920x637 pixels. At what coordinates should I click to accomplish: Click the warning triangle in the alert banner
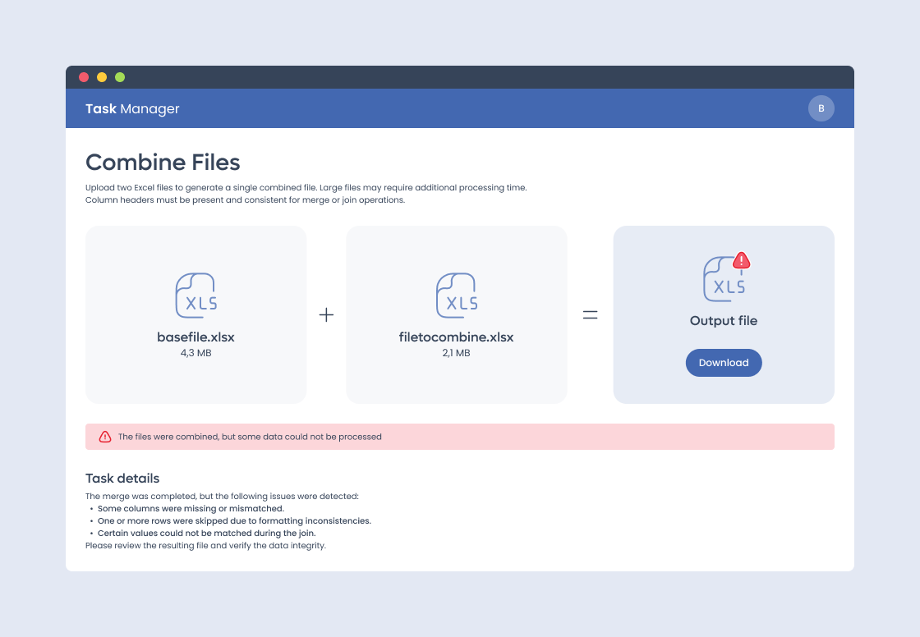pos(105,437)
